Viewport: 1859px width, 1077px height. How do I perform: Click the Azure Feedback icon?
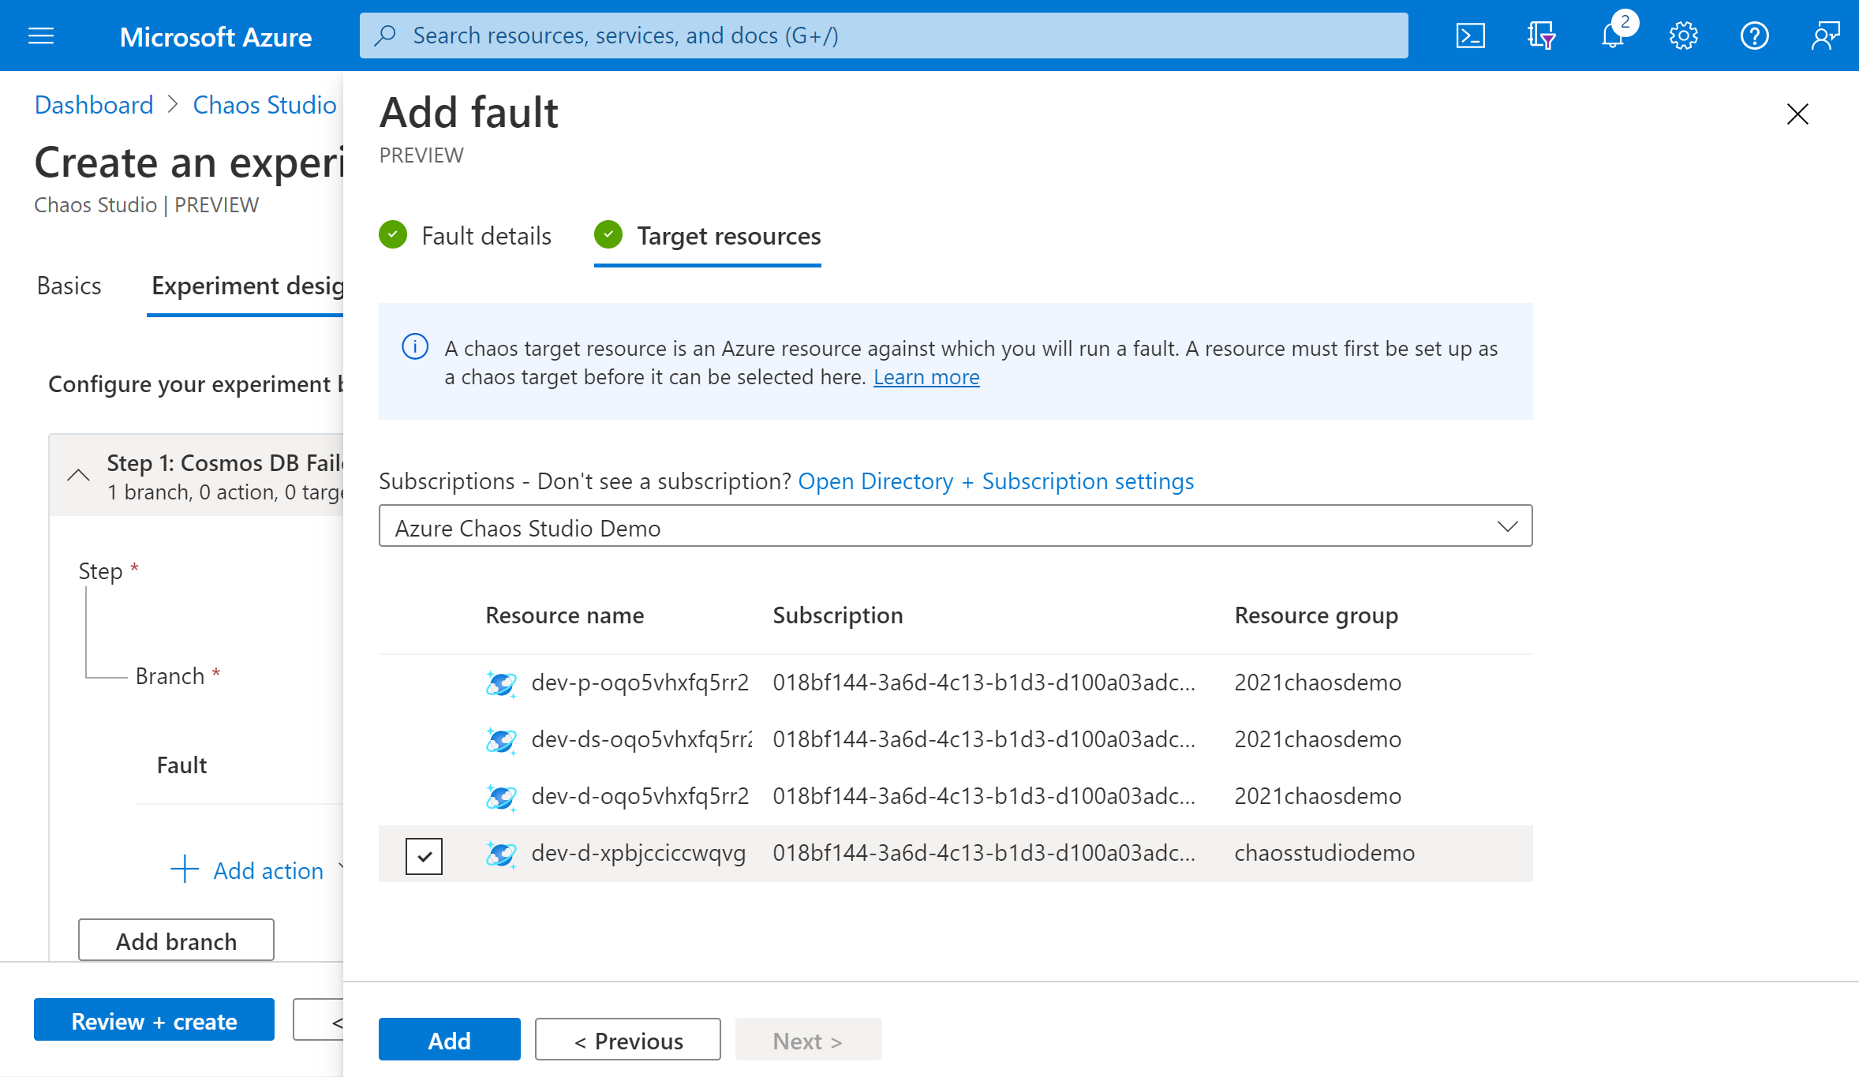coord(1822,35)
